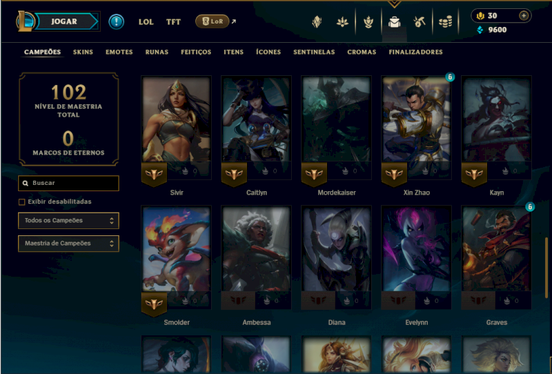552x374 pixels.
Task: Open the Collection briefcase icon
Action: click(x=394, y=22)
